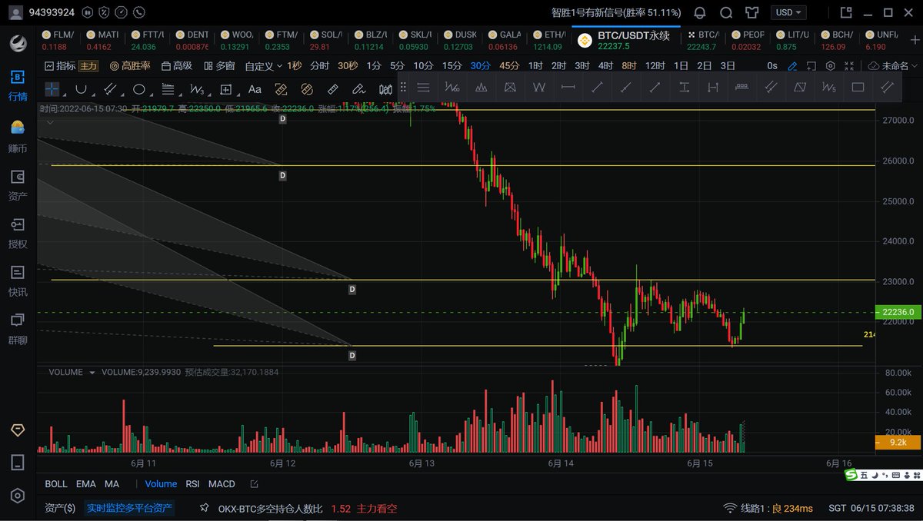Switch to the DUSK ticker tab
Image resolution: width=923 pixels, height=521 pixels.
click(459, 41)
